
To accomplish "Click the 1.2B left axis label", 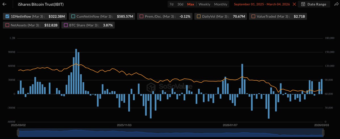I will (12, 38).
